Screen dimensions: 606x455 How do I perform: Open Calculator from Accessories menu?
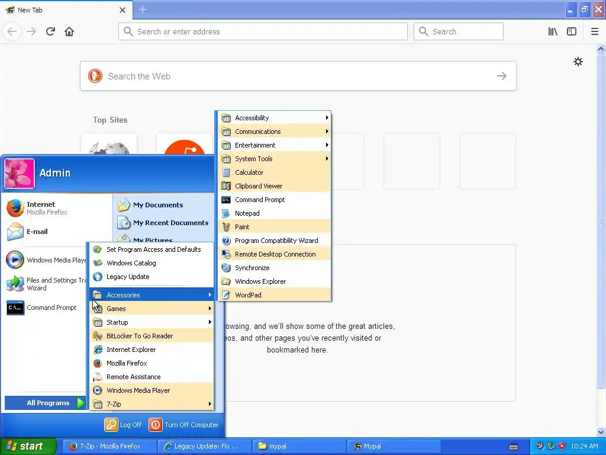coord(275,172)
